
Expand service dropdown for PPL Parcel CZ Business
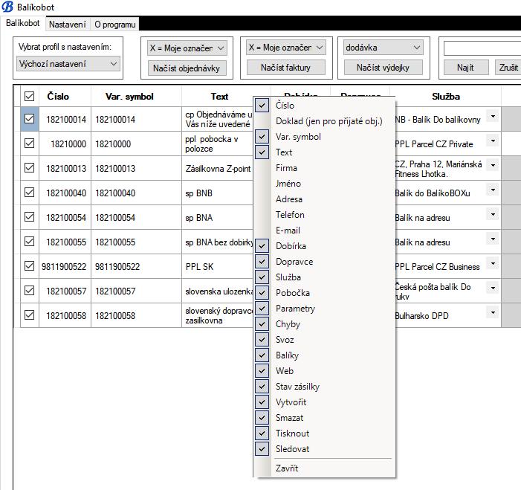(493, 264)
